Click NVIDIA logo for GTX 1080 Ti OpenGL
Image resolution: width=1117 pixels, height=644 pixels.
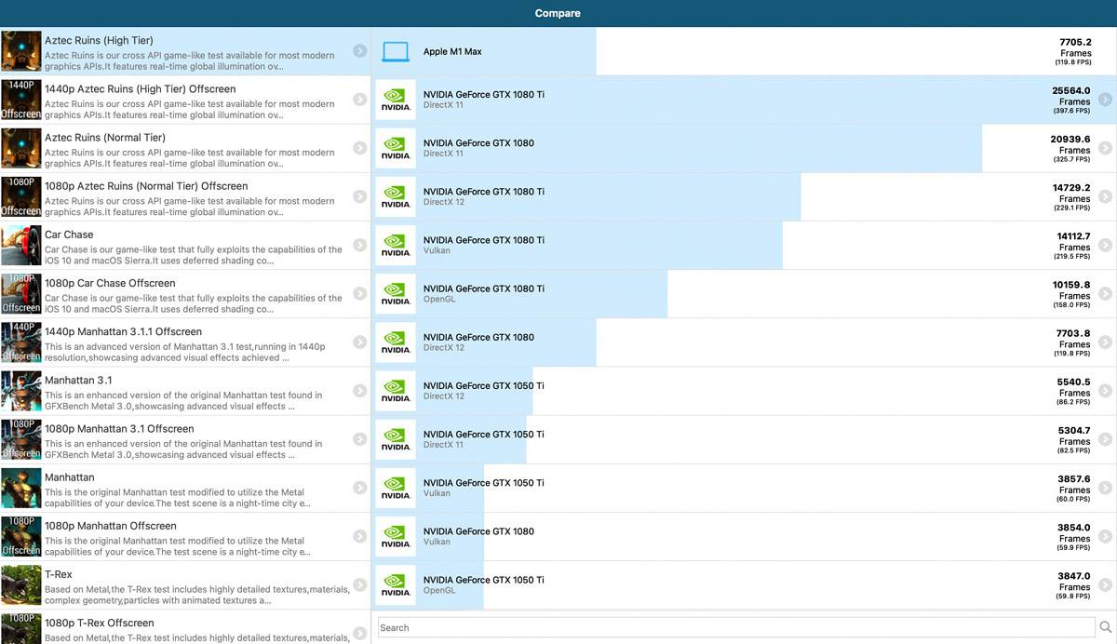(396, 293)
